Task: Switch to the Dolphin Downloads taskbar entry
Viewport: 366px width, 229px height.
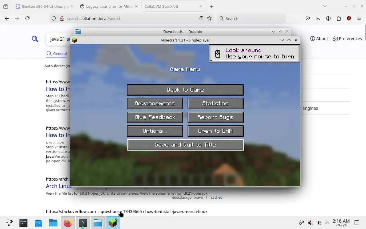Action: click(x=98, y=222)
